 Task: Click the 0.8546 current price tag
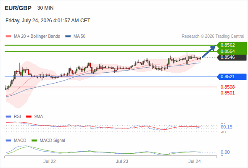[x=232, y=57]
